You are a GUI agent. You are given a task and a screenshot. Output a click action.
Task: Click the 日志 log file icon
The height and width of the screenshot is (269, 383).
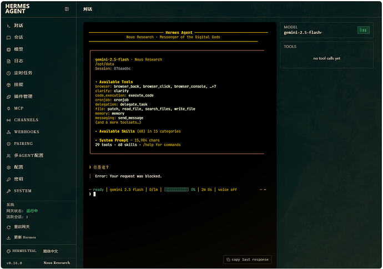pyautogui.click(x=8, y=61)
